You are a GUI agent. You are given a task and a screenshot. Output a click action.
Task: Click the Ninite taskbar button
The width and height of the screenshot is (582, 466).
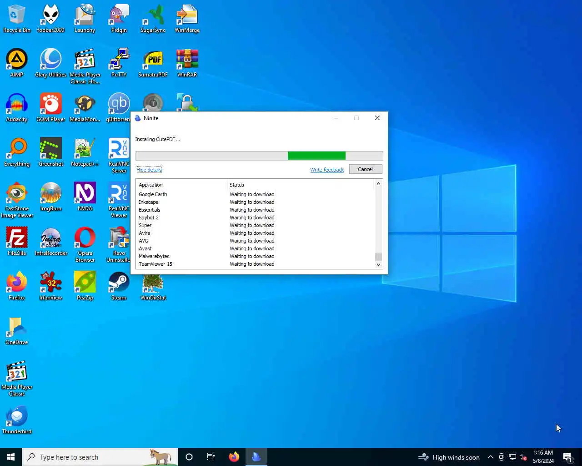coord(256,457)
